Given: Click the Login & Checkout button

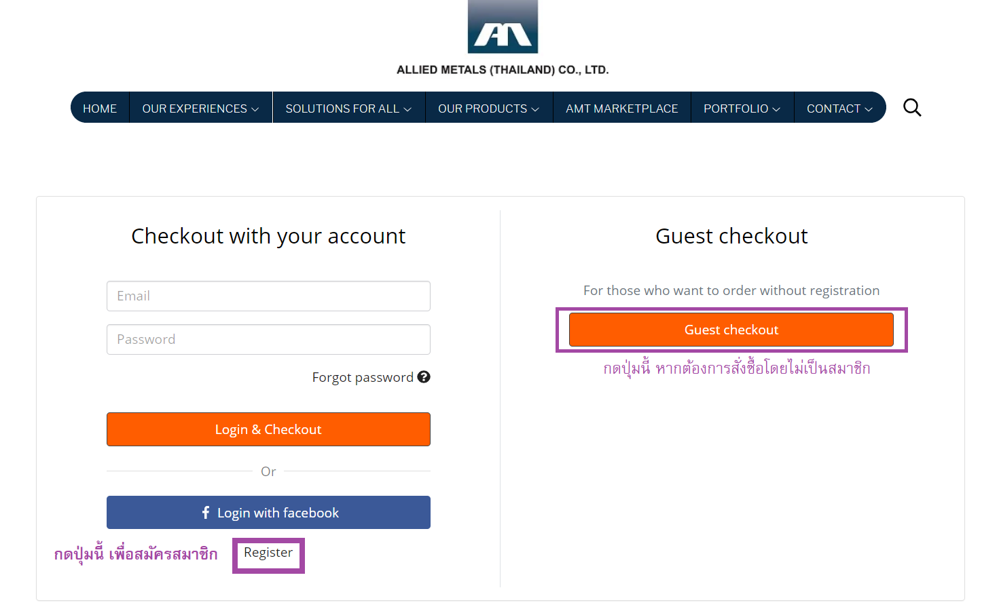Looking at the screenshot, I should 268,429.
